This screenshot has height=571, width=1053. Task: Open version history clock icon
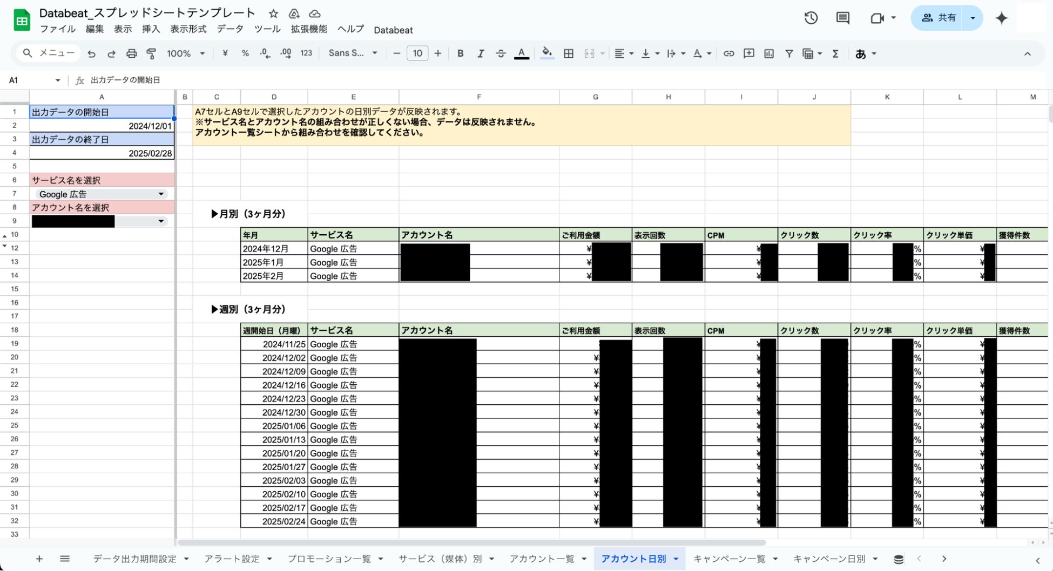click(x=811, y=18)
